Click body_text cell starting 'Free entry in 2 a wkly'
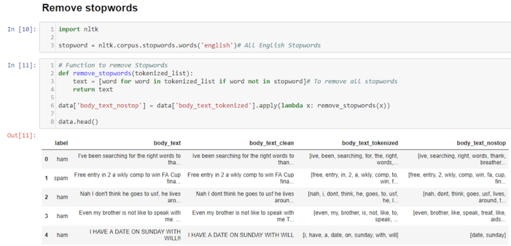This screenshot has height=246, width=511. [x=127, y=178]
